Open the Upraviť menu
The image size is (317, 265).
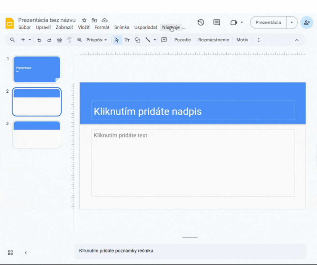pos(43,28)
